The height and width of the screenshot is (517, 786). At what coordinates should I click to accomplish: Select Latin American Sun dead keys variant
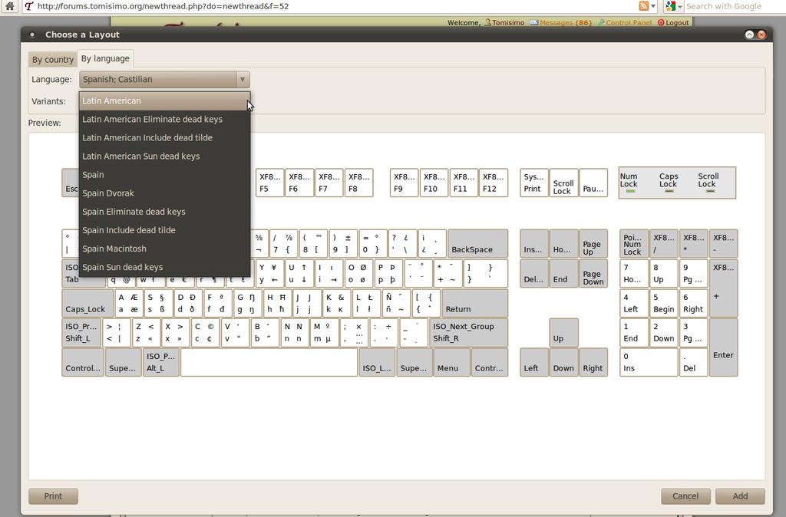click(x=140, y=156)
